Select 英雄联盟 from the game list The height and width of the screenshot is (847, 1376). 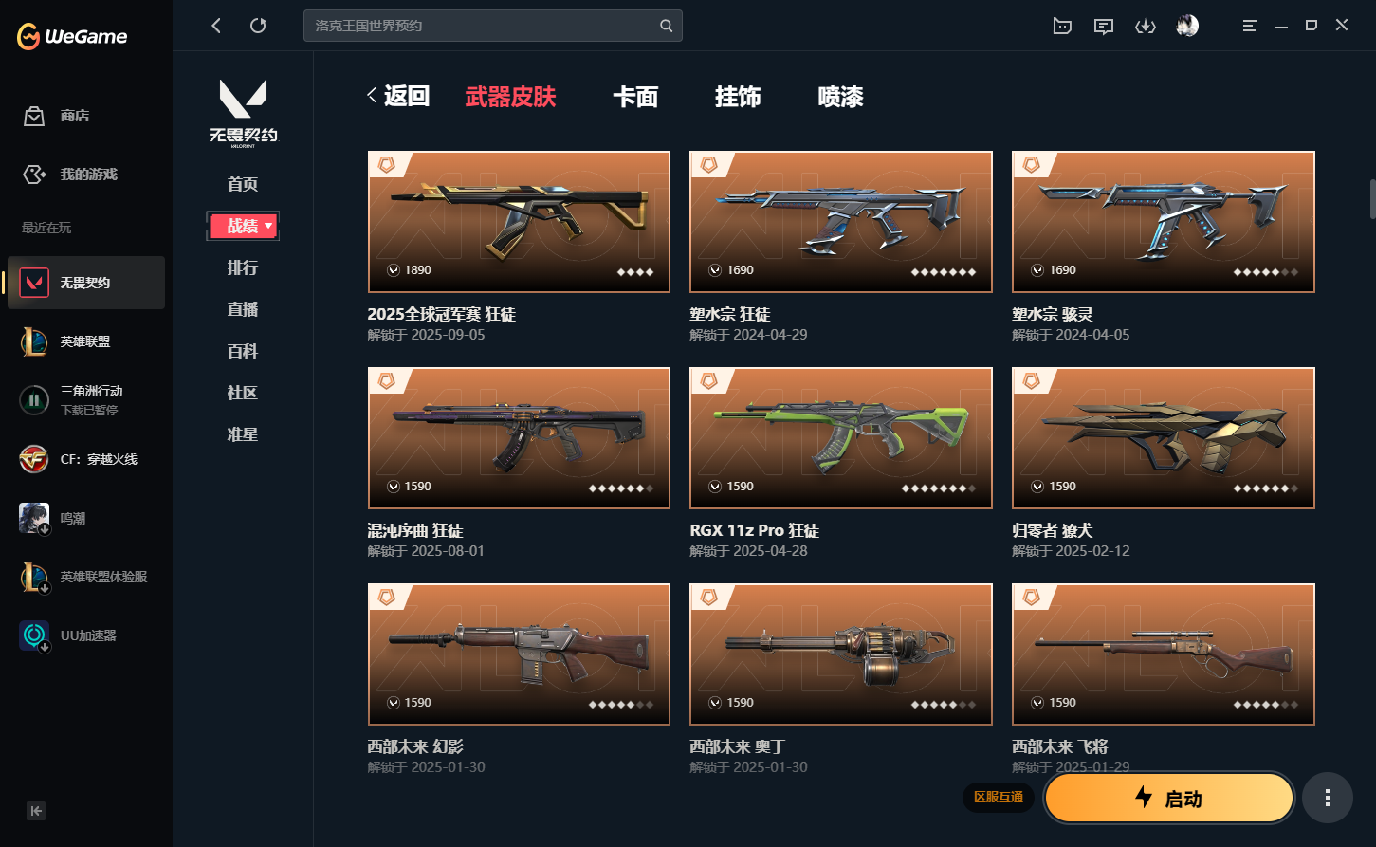pos(85,341)
